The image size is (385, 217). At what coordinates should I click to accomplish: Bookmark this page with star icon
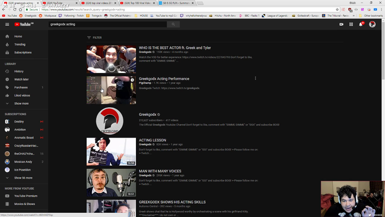337,10
